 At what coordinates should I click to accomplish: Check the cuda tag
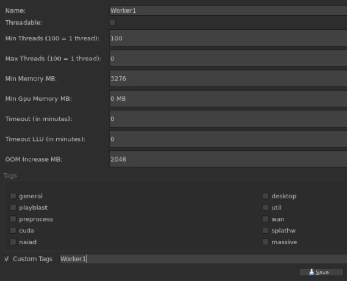(13, 231)
